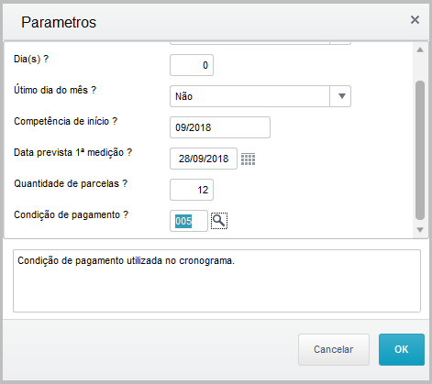The image size is (432, 384).
Task: Select the Não value combo box
Action: 260,96
